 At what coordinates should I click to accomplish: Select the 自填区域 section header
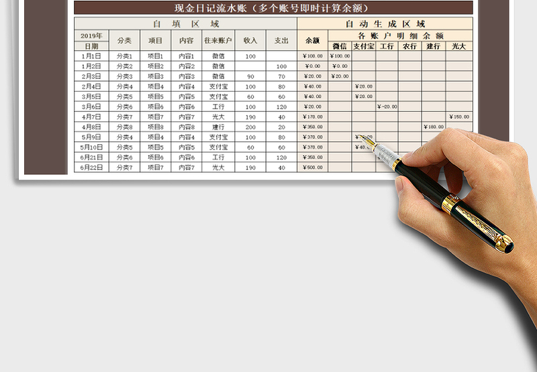(186, 23)
